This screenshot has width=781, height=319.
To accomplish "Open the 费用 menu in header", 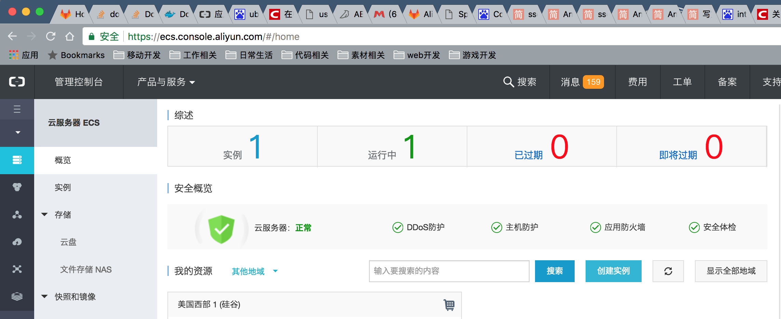I will (x=638, y=82).
